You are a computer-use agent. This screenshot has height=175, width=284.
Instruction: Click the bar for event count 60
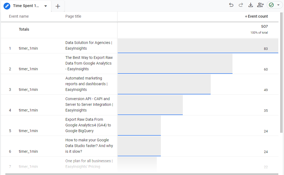[x=175, y=63]
